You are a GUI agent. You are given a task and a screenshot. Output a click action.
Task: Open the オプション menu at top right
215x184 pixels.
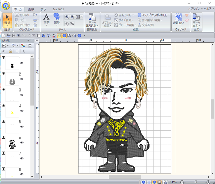coord(194,9)
